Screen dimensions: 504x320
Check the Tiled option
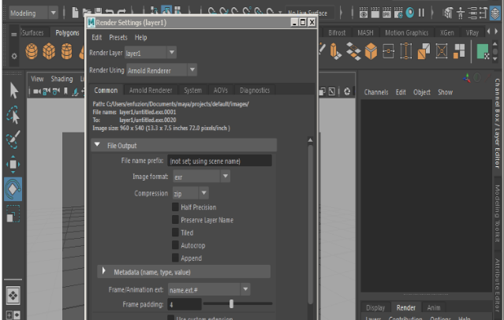coord(175,233)
